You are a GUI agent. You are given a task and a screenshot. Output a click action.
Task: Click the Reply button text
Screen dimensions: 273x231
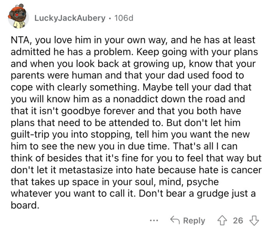coord(194,221)
